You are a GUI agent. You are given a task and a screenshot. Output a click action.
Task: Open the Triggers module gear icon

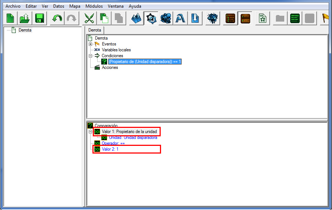click(151, 18)
